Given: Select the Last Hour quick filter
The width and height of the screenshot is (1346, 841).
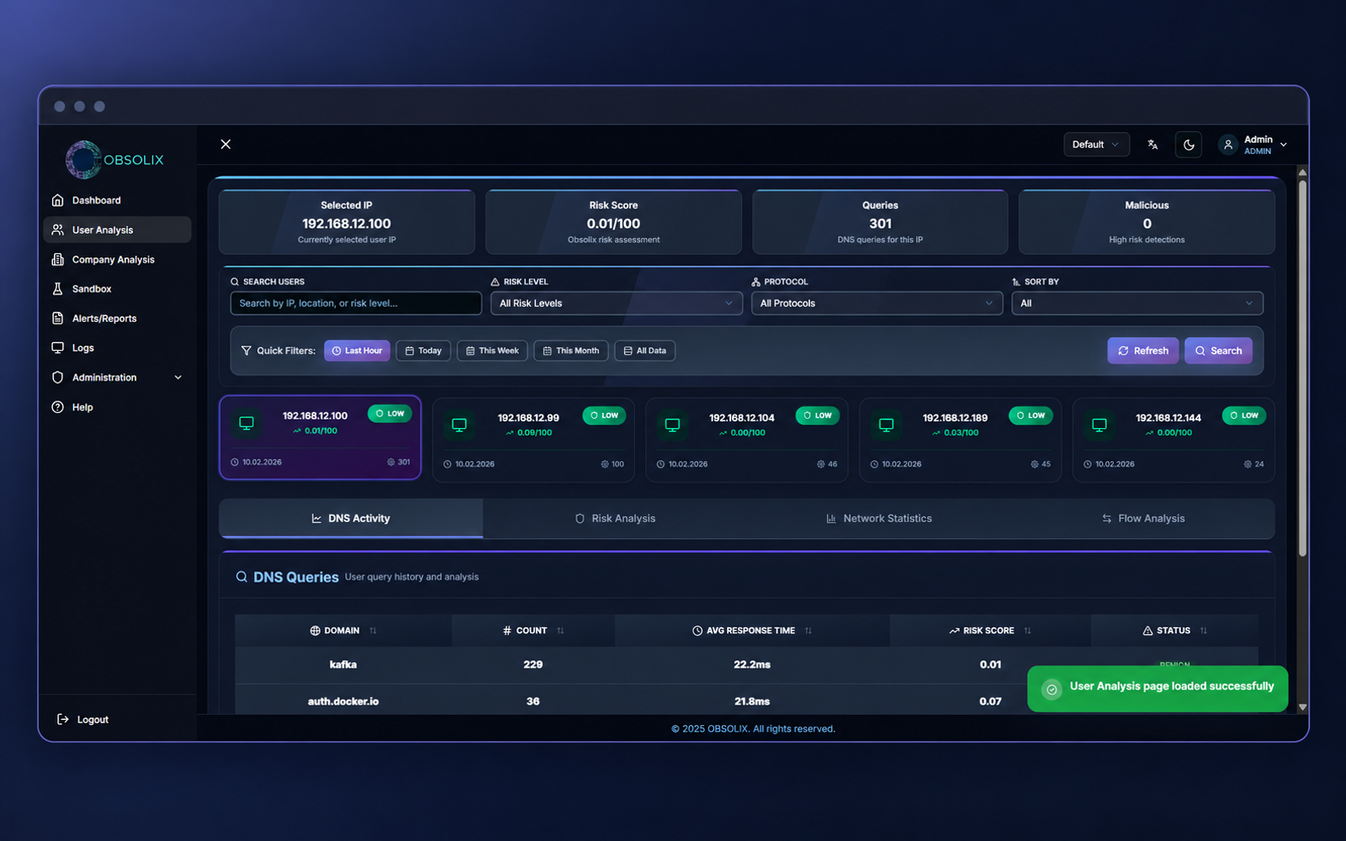Looking at the screenshot, I should click(x=357, y=351).
